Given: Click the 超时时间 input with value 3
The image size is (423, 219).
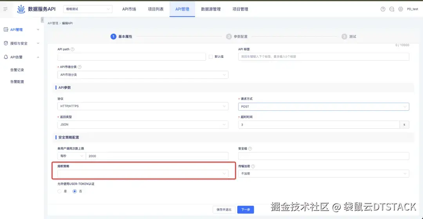Looking at the screenshot, I should [319, 125].
